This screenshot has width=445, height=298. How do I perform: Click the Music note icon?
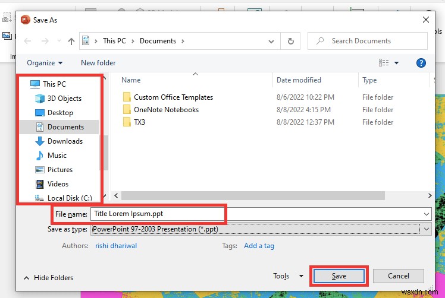tap(40, 155)
